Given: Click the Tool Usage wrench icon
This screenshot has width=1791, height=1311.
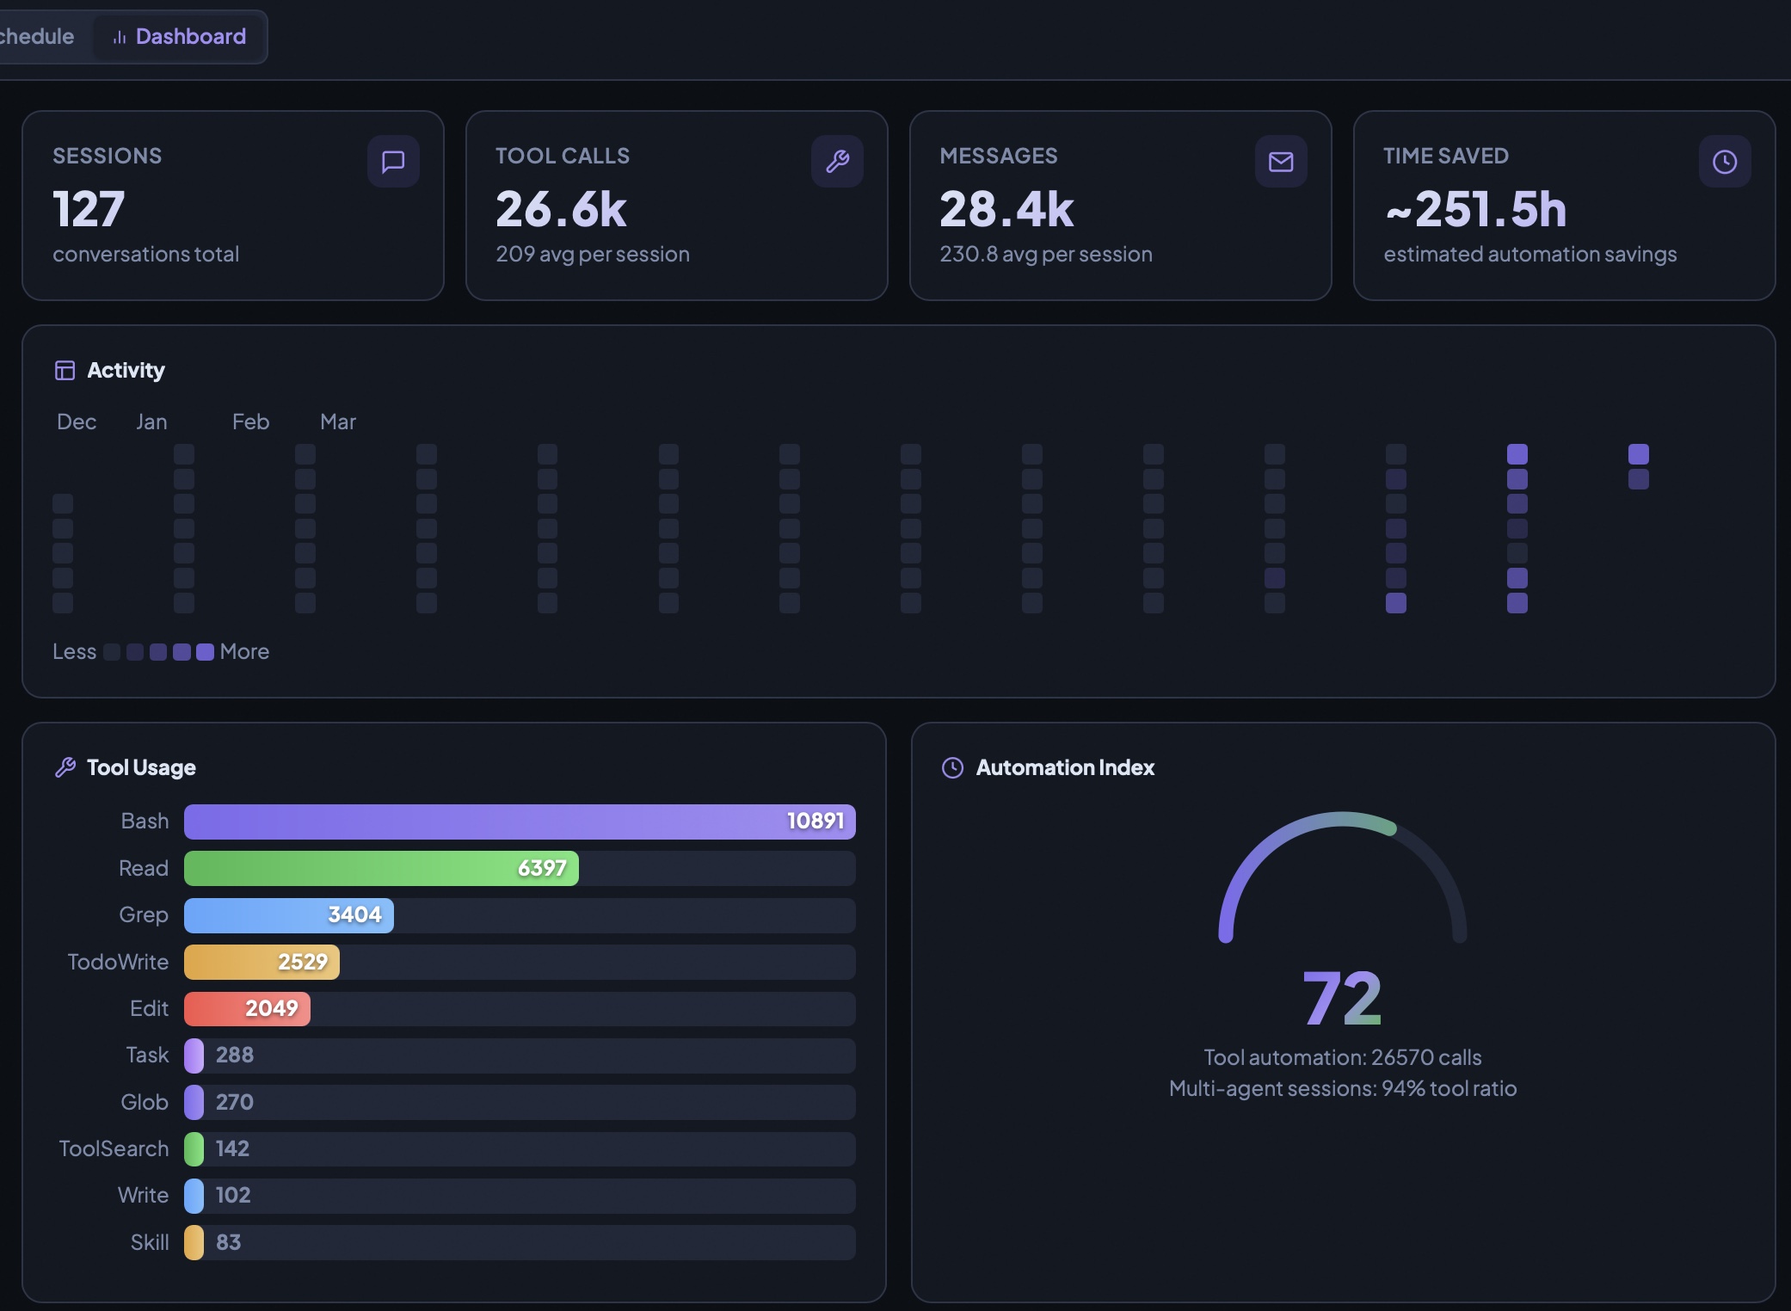Looking at the screenshot, I should 65,767.
